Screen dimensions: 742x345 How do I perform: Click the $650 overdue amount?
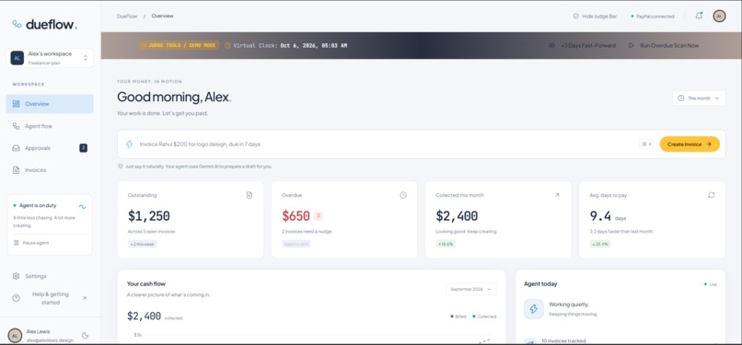pyautogui.click(x=296, y=216)
